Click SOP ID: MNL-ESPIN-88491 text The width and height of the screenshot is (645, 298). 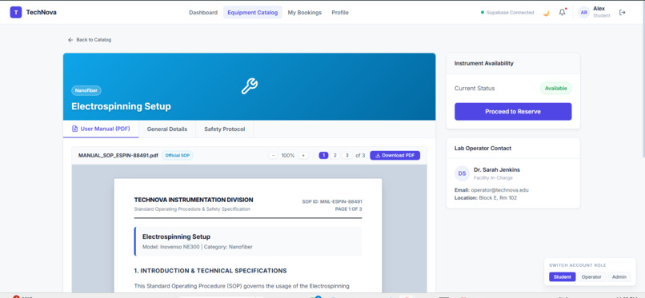pyautogui.click(x=332, y=201)
